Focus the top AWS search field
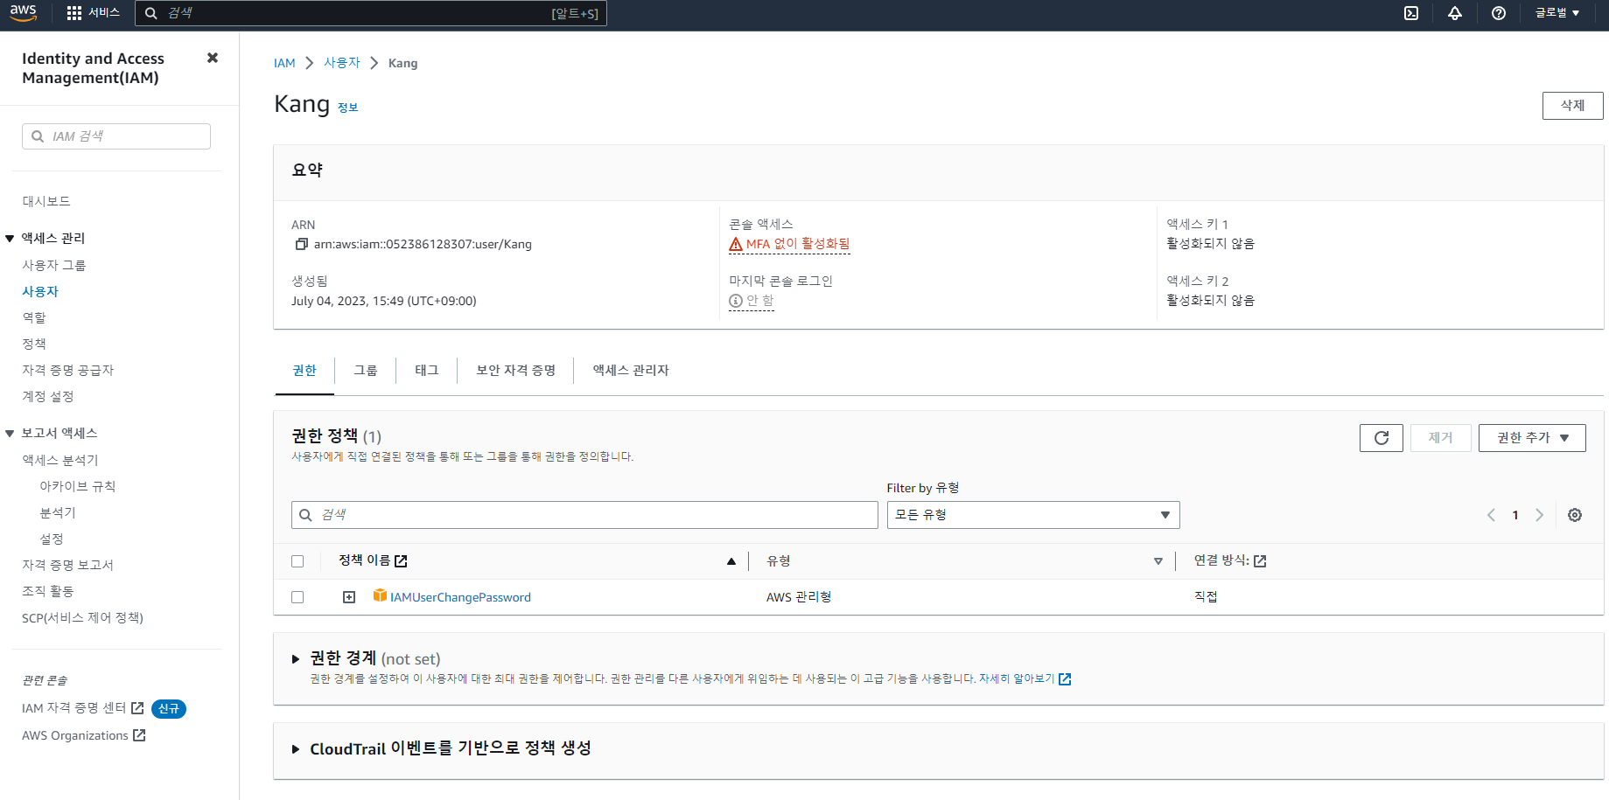This screenshot has height=800, width=1609. (x=371, y=13)
